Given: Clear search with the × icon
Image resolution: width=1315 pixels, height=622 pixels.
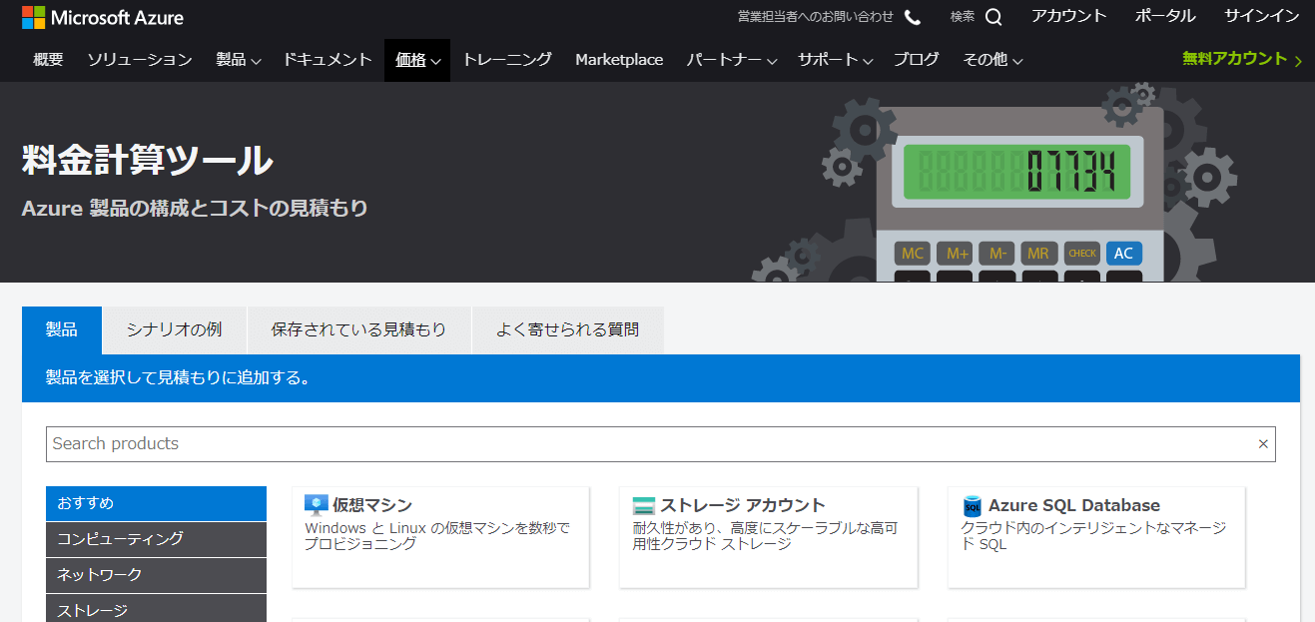Looking at the screenshot, I should pyautogui.click(x=1263, y=444).
